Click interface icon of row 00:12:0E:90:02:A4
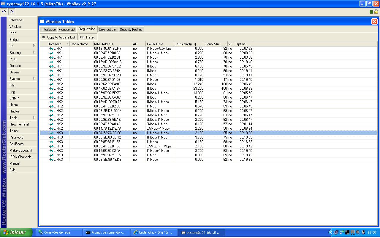Screen dimensions: 380x238 click(x=51, y=151)
